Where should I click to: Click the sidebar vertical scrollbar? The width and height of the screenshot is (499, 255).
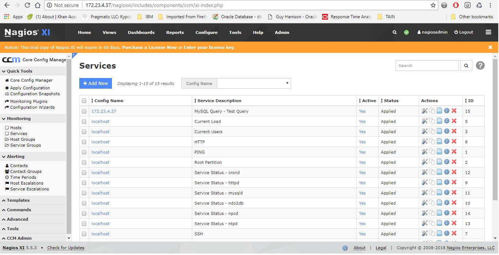click(x=69, y=146)
